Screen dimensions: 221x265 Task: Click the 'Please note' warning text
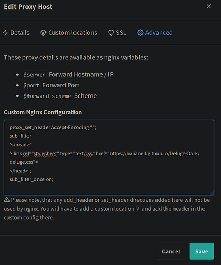(107, 209)
